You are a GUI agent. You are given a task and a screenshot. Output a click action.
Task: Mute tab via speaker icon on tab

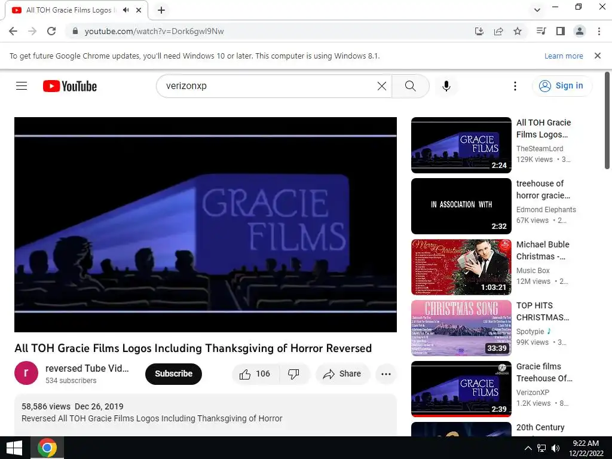point(126,10)
